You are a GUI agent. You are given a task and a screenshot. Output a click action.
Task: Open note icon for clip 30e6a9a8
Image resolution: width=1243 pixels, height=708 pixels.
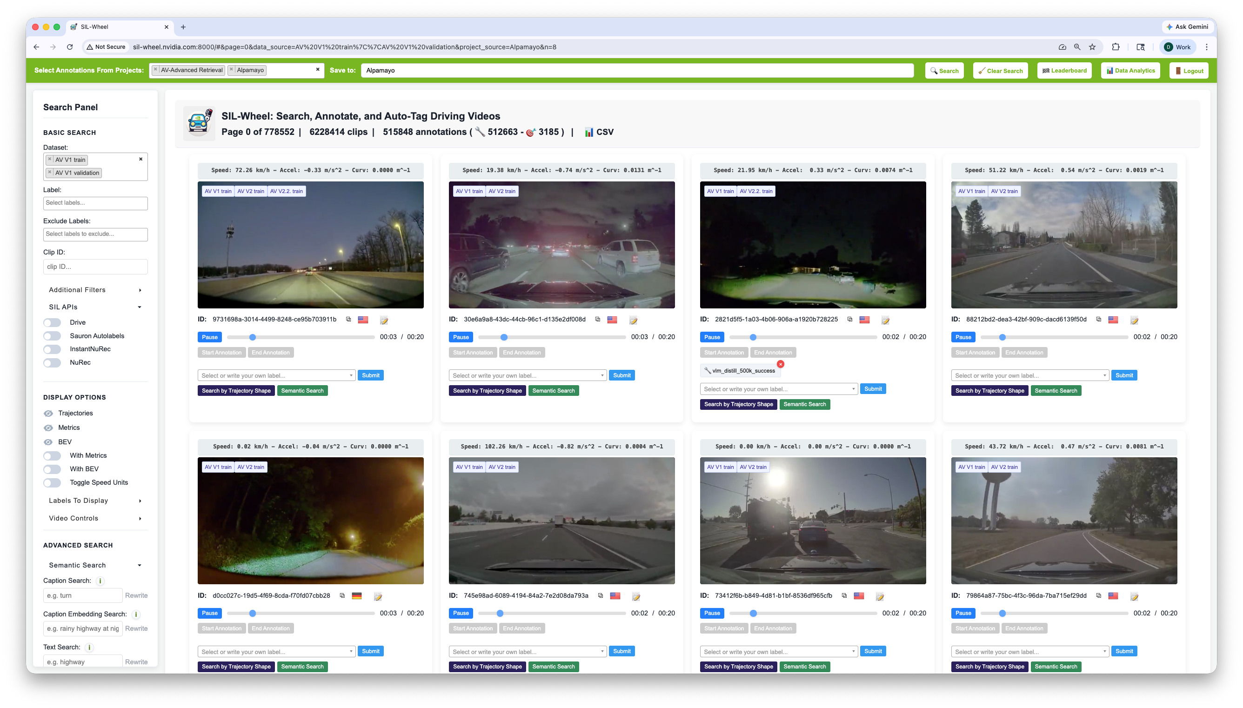pos(634,320)
